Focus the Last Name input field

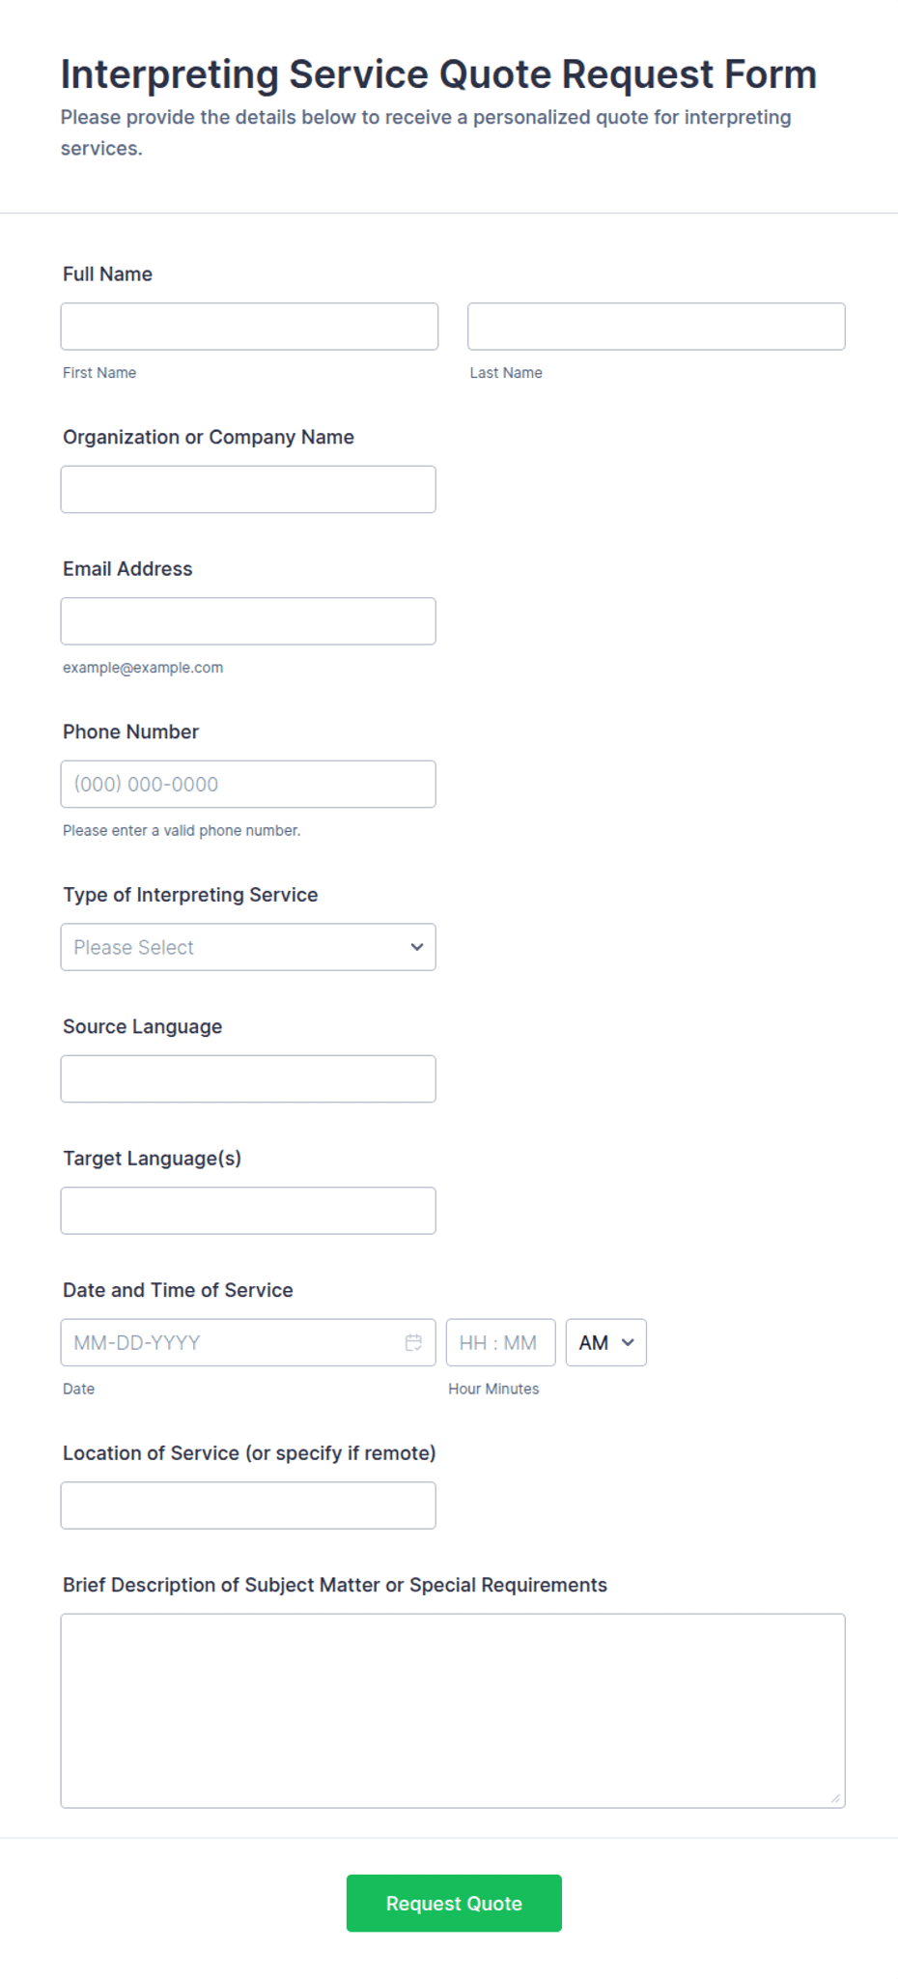click(656, 327)
